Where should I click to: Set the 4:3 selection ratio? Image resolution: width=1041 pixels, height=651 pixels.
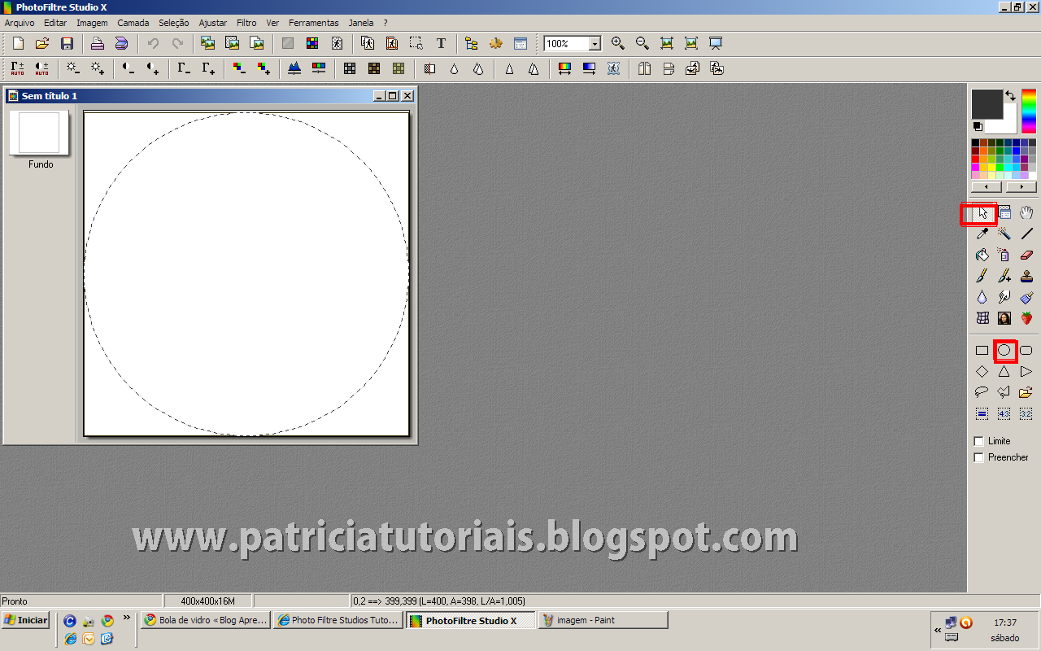[x=1004, y=414]
